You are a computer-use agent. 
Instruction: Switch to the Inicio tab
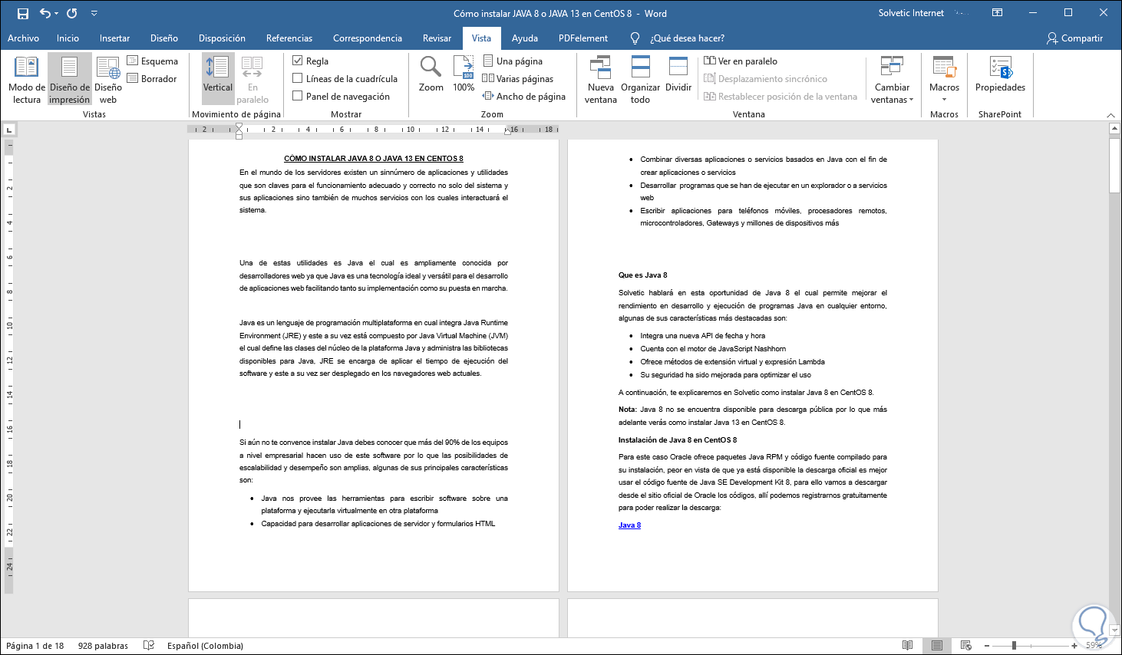coord(68,38)
